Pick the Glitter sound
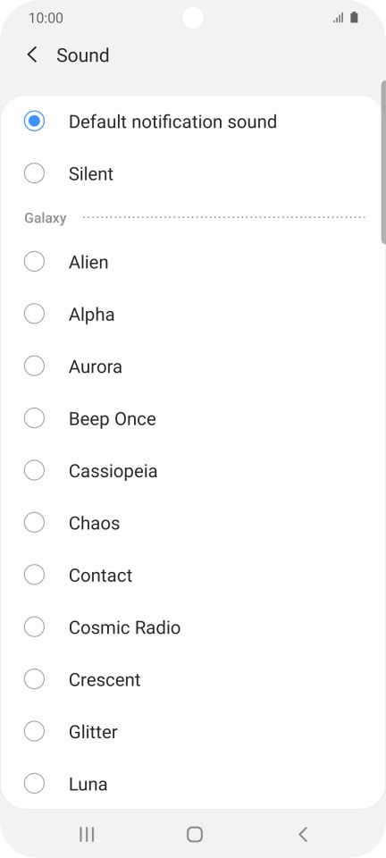 [x=34, y=732]
